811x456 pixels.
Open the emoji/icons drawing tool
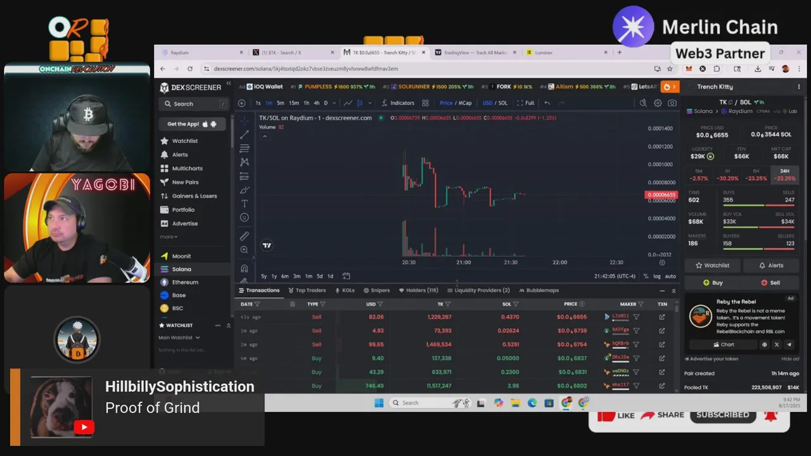coord(244,217)
